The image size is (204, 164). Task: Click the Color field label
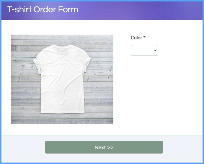[x=136, y=38]
